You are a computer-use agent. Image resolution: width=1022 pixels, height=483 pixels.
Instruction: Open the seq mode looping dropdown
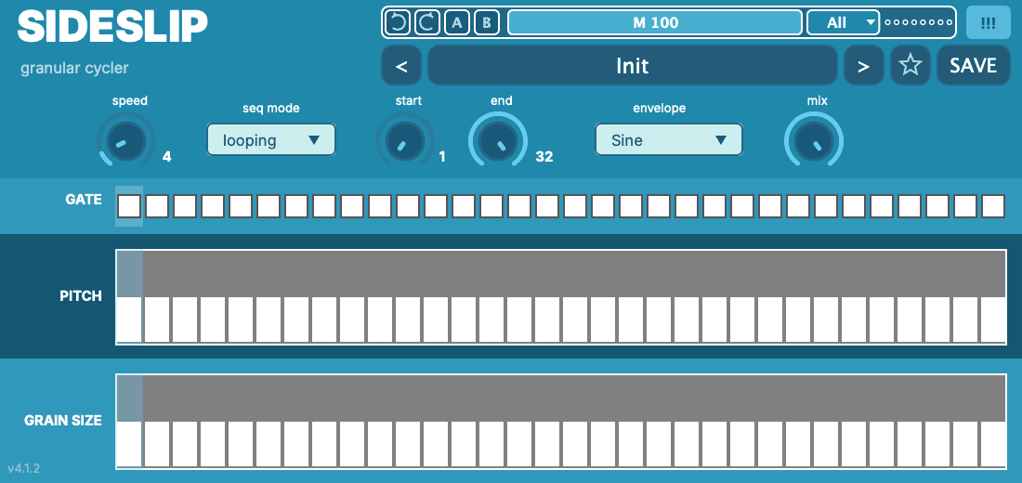pos(271,139)
